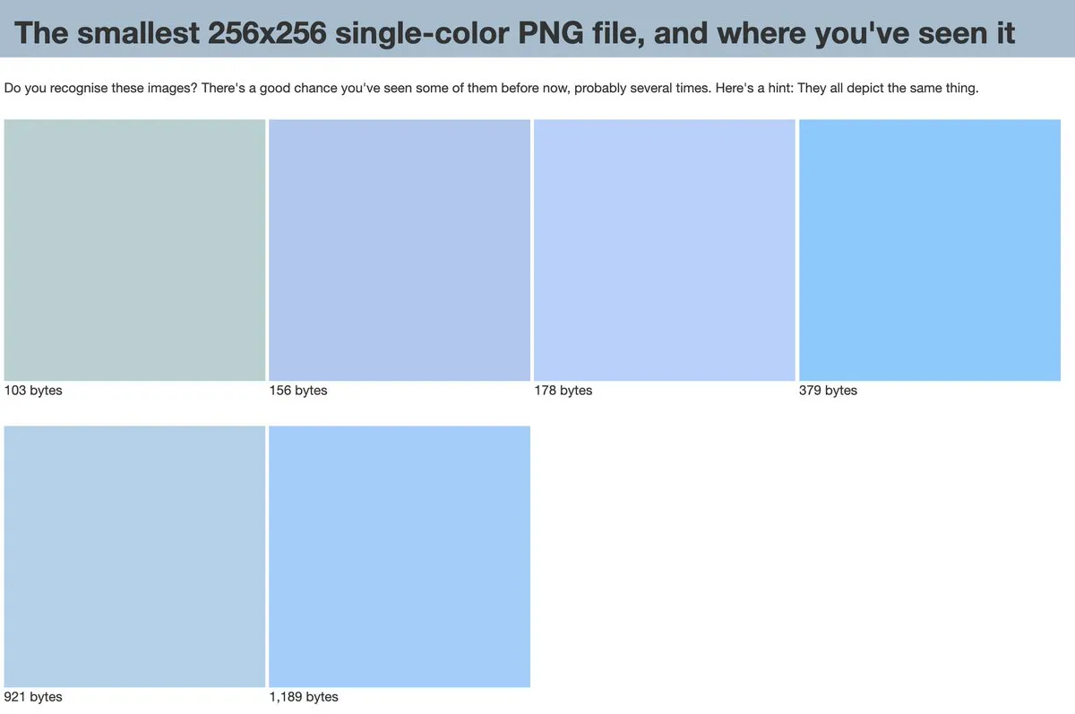
Task: Select the bright sky-blue 379 bytes image
Action: pyautogui.click(x=930, y=250)
